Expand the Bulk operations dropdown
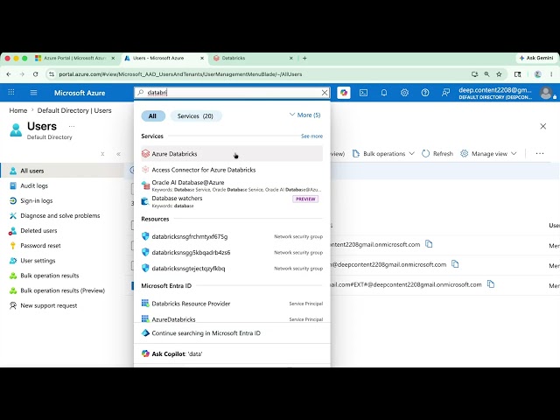The height and width of the screenshot is (420, 560). (383, 154)
